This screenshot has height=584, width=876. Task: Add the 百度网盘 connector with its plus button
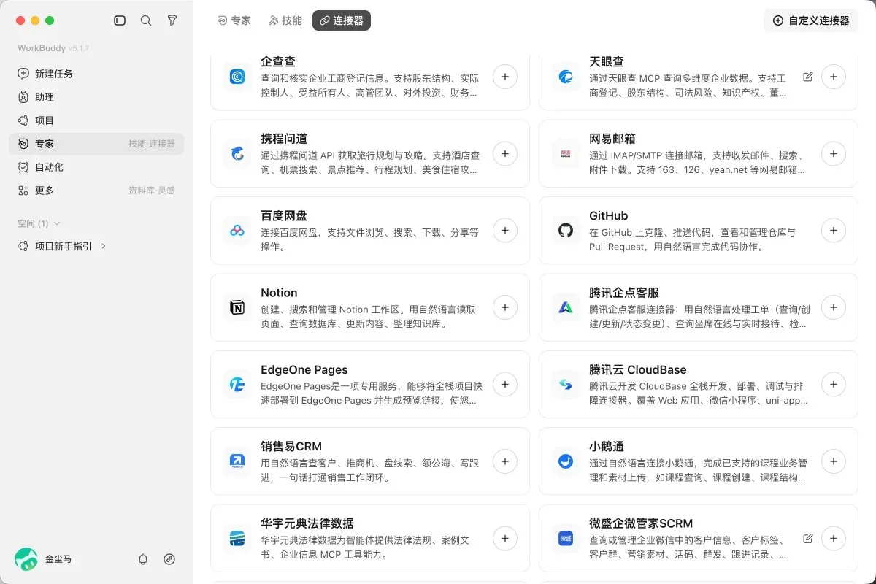(505, 231)
